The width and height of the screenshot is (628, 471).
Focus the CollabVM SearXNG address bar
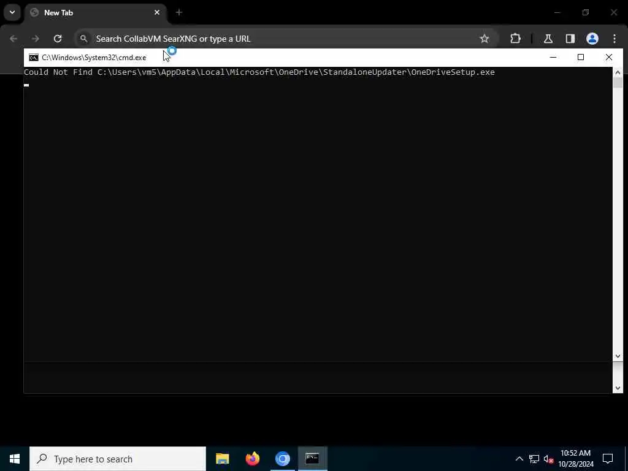[x=286, y=39]
